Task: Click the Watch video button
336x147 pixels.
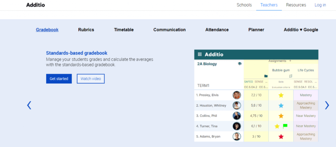Action: pos(91,79)
